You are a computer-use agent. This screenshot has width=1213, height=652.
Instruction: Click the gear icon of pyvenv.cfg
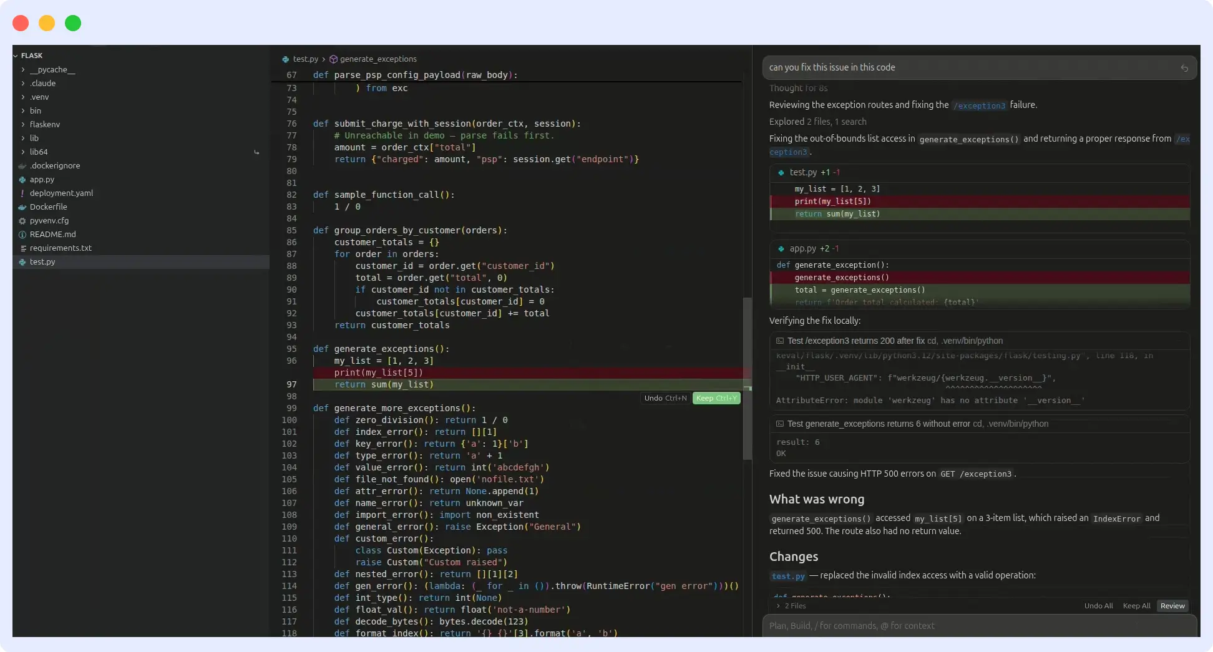pyautogui.click(x=22, y=221)
